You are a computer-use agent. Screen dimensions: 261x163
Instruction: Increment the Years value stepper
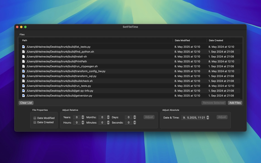point(83,116)
